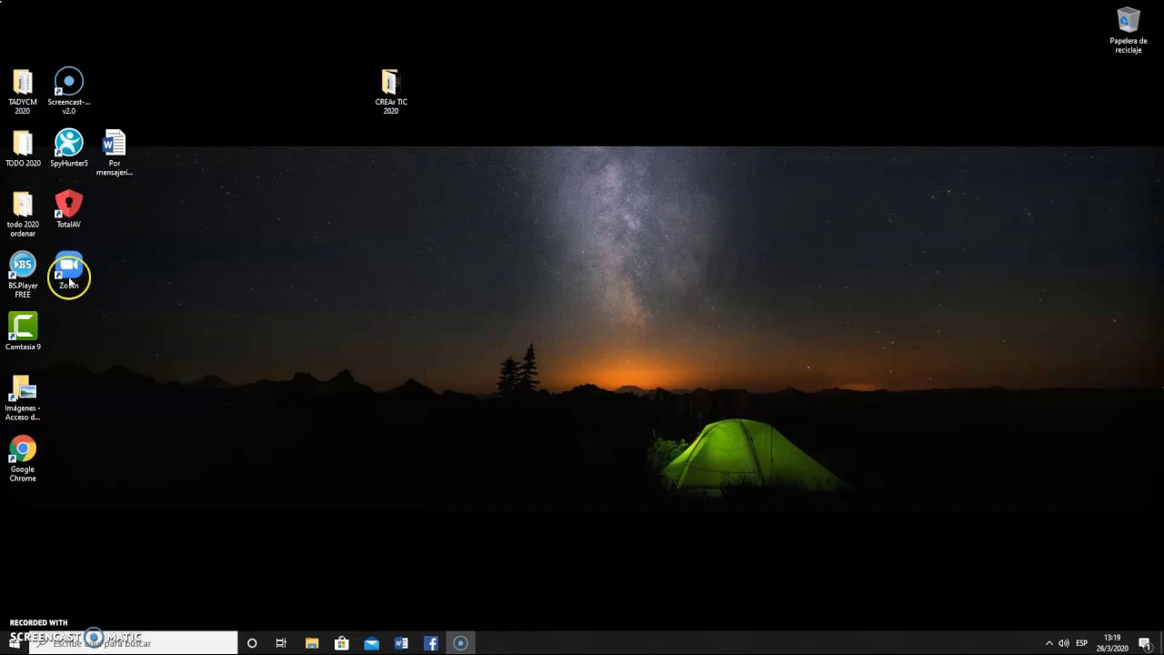Screen dimensions: 1164x655
Task: Open File Explorer from the taskbar
Action: tap(312, 643)
